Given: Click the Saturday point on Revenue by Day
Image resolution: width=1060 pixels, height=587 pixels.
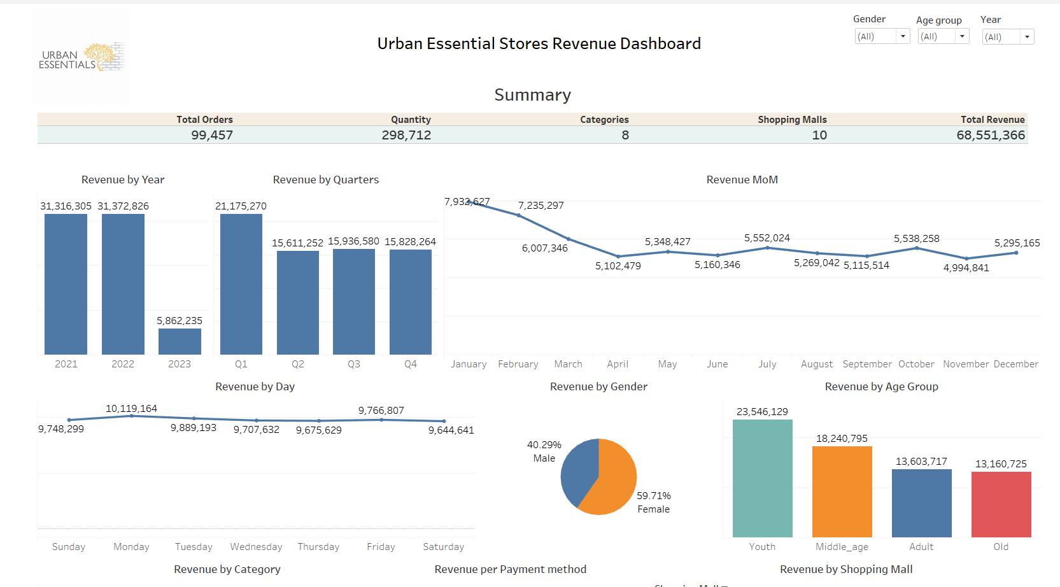Looking at the screenshot, I should coord(443,421).
